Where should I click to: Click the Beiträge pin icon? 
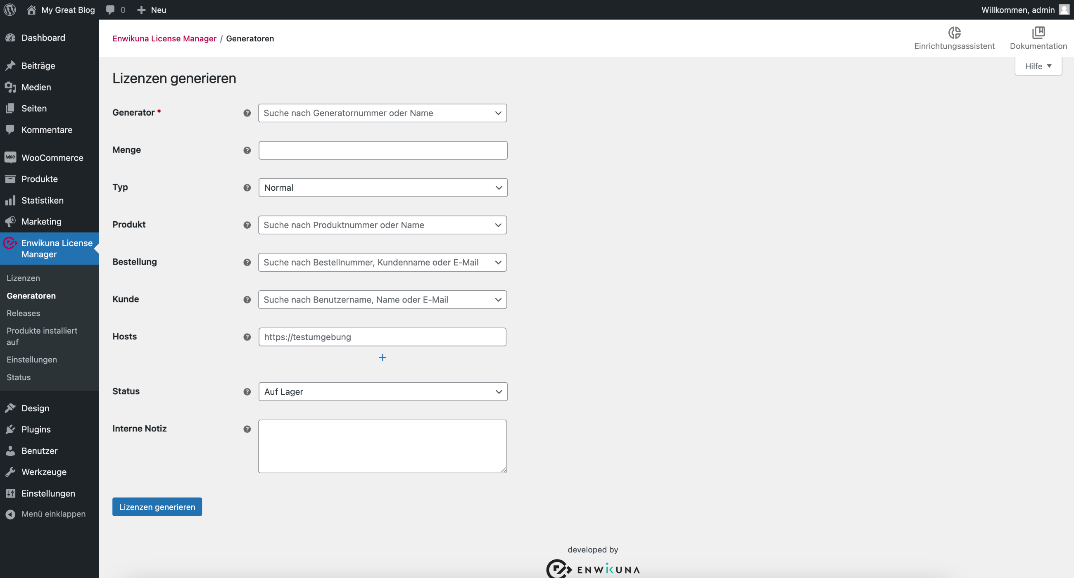tap(10, 66)
